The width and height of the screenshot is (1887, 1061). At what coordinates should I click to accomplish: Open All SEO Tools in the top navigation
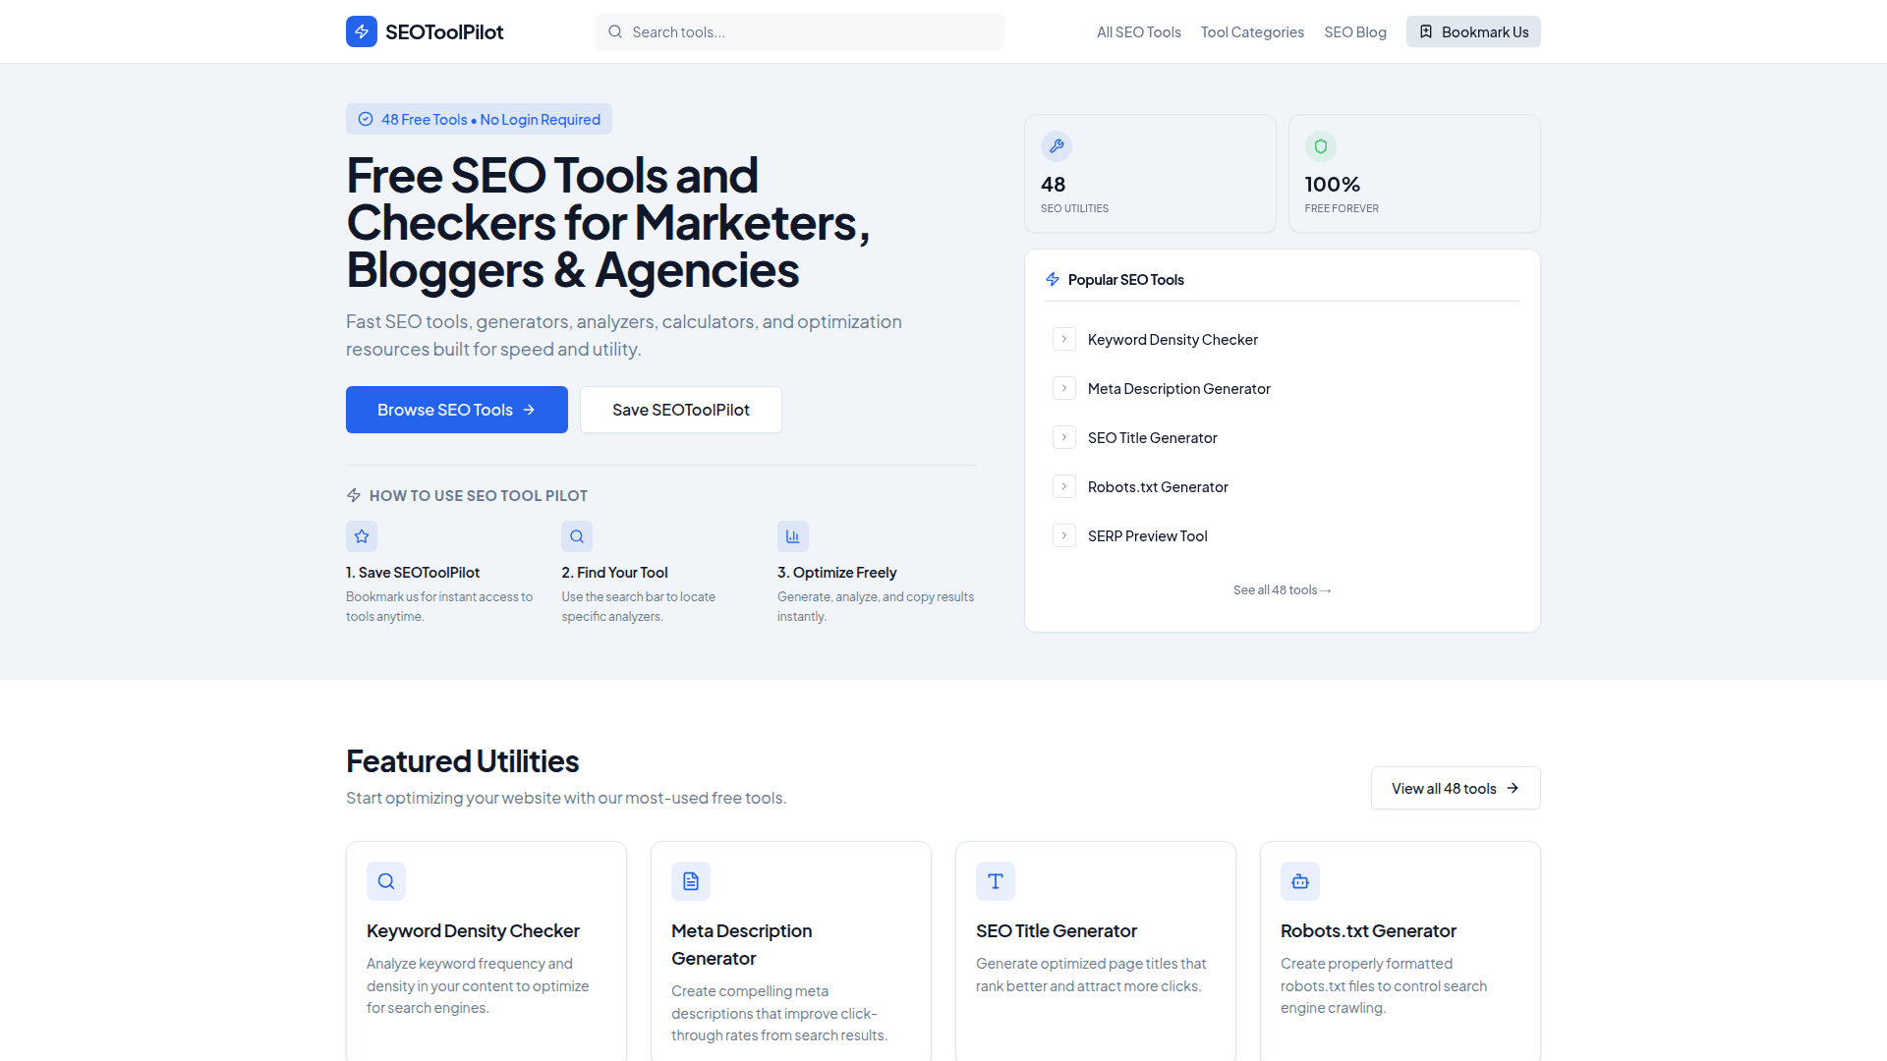point(1139,31)
